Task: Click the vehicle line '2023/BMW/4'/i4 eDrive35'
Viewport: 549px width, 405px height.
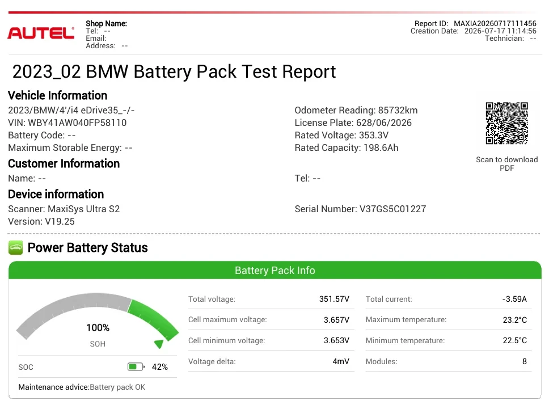Action: [x=71, y=110]
